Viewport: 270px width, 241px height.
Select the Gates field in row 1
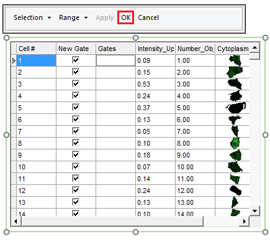(115, 60)
